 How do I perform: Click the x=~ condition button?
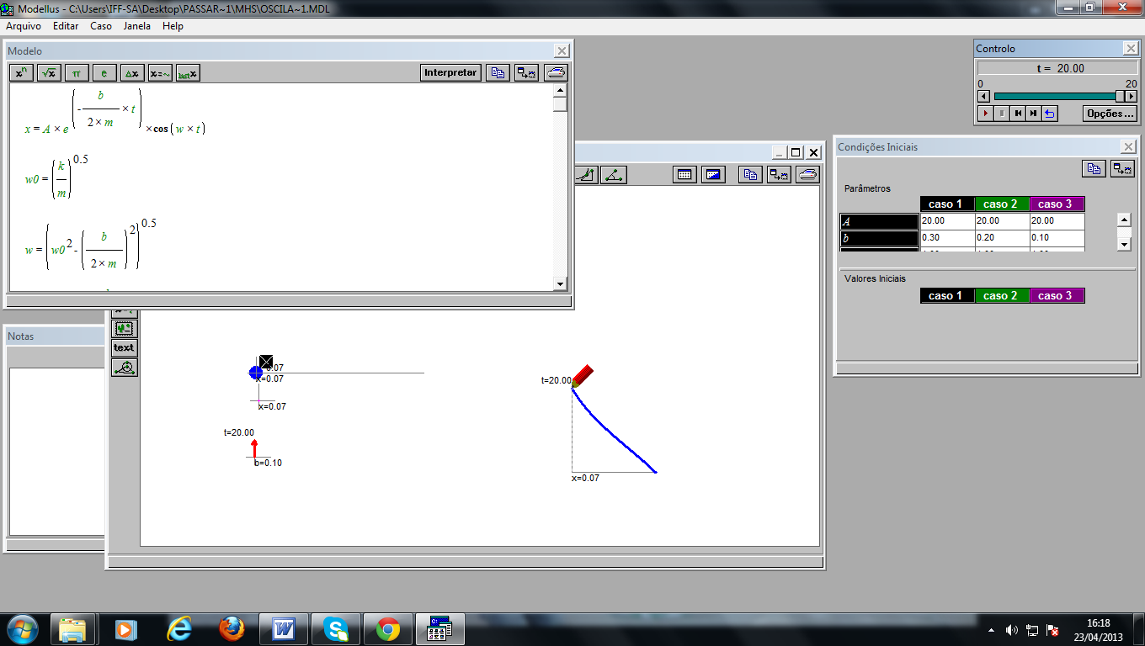160,73
